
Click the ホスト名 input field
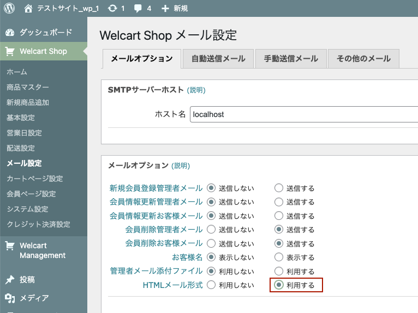point(304,114)
